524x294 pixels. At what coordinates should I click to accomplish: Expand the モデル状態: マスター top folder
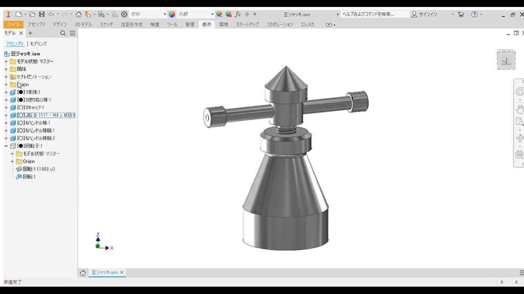[x=6, y=62]
